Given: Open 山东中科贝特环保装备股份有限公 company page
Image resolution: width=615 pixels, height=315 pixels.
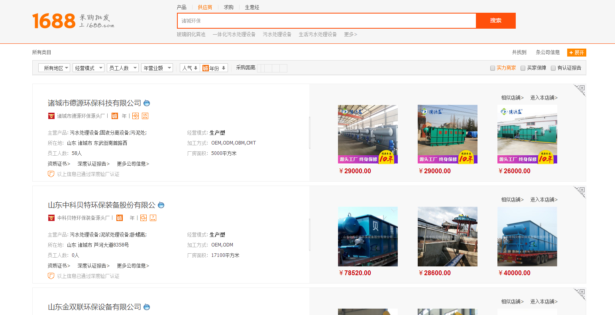Looking at the screenshot, I should pyautogui.click(x=102, y=205).
